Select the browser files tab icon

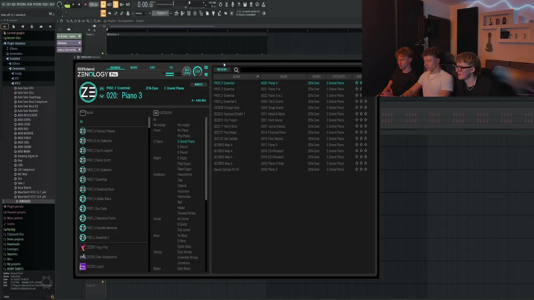click(13, 26)
